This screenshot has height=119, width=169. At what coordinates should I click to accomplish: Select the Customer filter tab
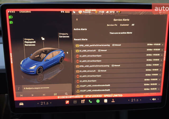124,25
